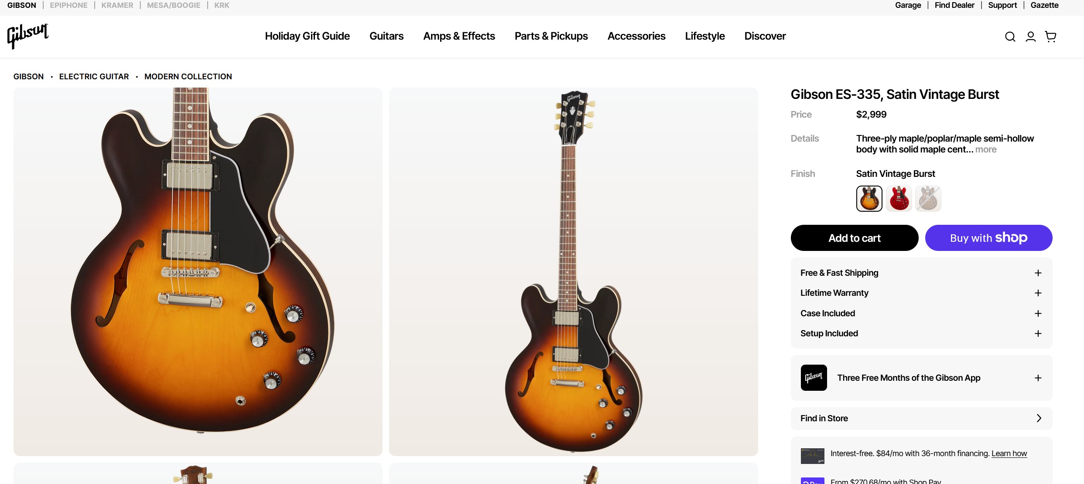
Task: Open the Parts & Pickups menu
Action: (x=551, y=36)
